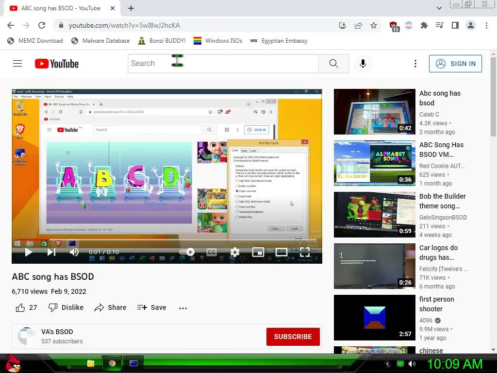Like the video with thumbs up
This screenshot has width=497, height=373.
pyautogui.click(x=20, y=307)
